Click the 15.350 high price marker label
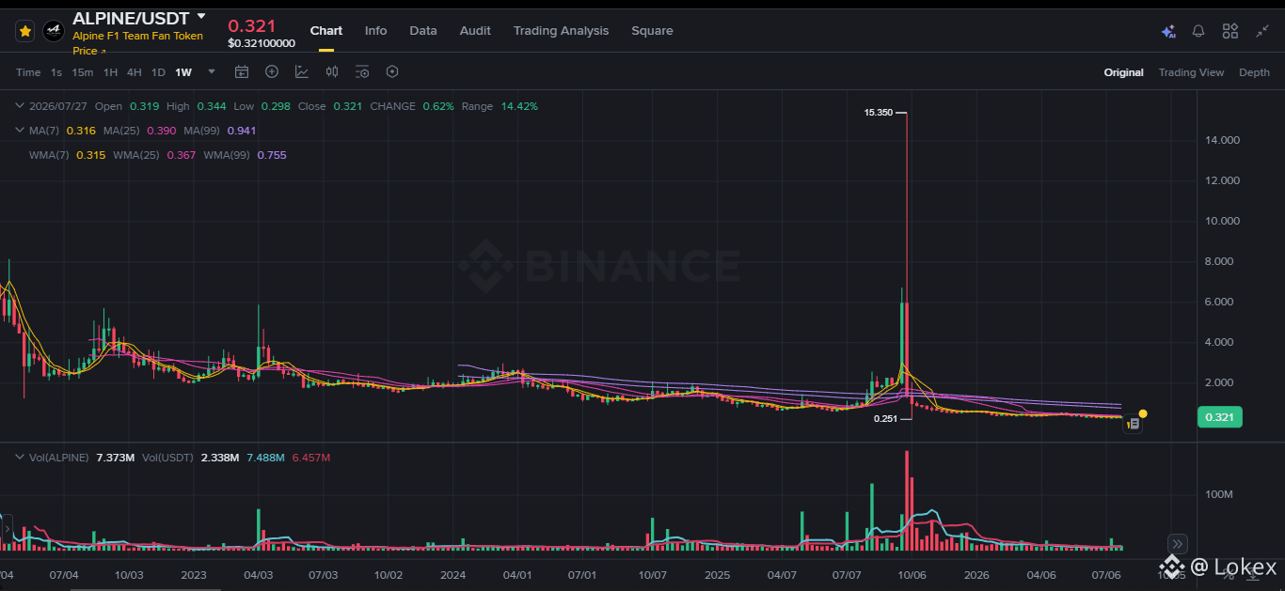1285x591 pixels. click(878, 113)
